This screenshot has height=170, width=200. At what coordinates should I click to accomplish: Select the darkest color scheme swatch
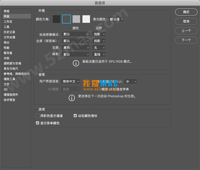point(56,19)
